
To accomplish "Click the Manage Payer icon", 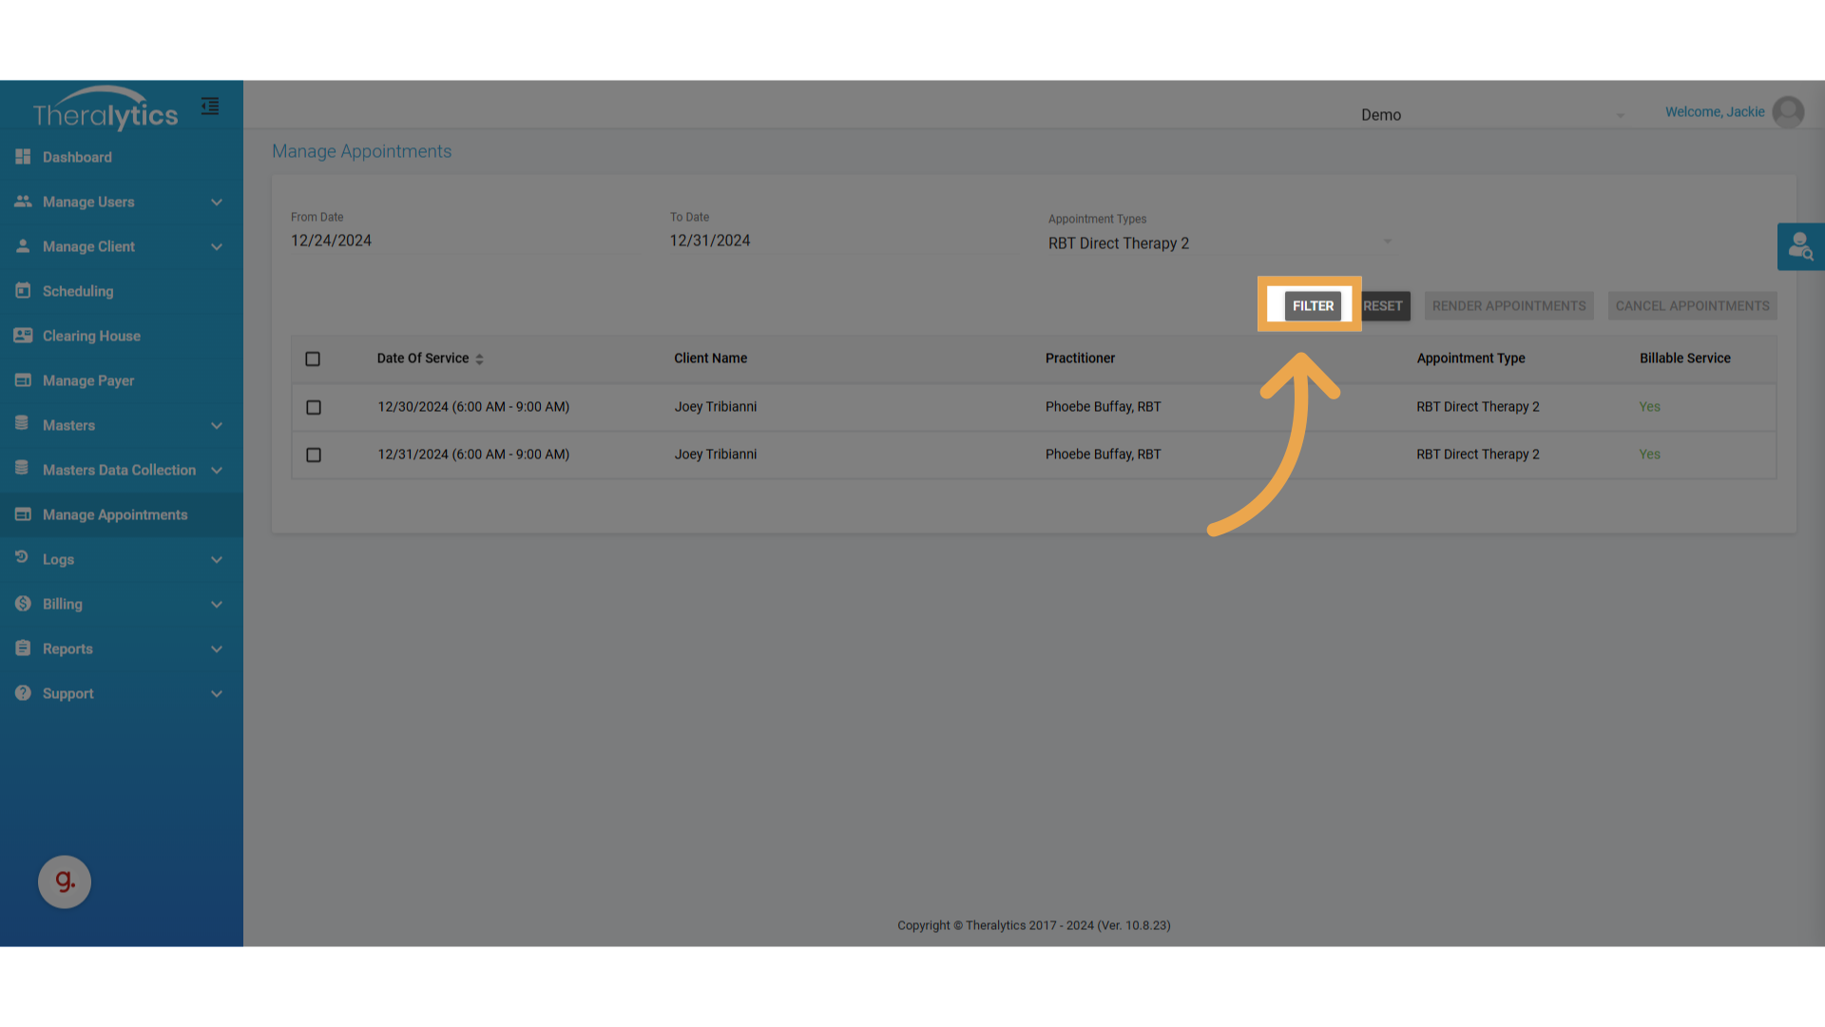I will [x=23, y=380].
